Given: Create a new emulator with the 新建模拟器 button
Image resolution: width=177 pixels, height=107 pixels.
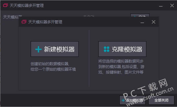Looking at the screenshot, I should [x=55, y=49].
